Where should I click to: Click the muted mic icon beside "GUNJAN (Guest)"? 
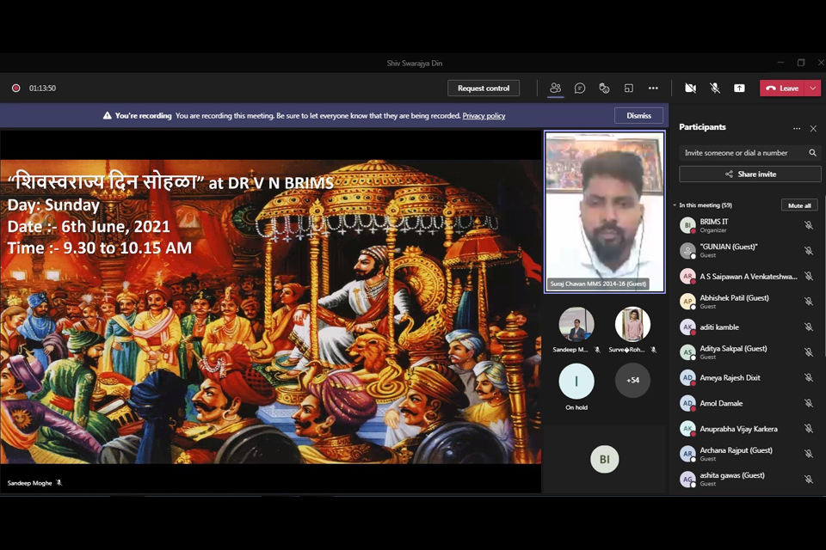[809, 251]
